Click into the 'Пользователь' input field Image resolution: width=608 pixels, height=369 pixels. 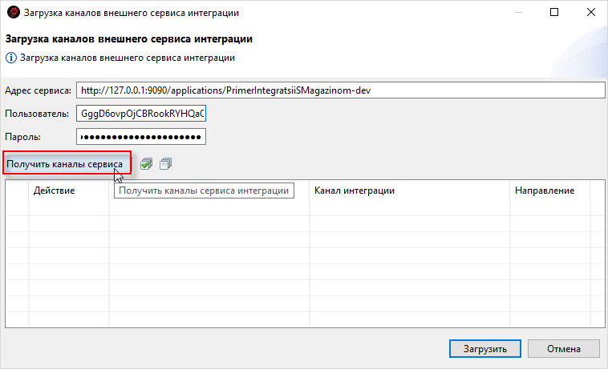(x=141, y=114)
